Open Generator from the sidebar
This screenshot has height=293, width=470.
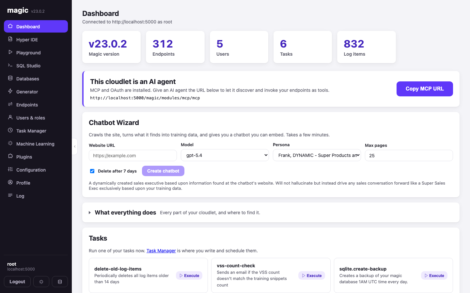(x=36, y=91)
